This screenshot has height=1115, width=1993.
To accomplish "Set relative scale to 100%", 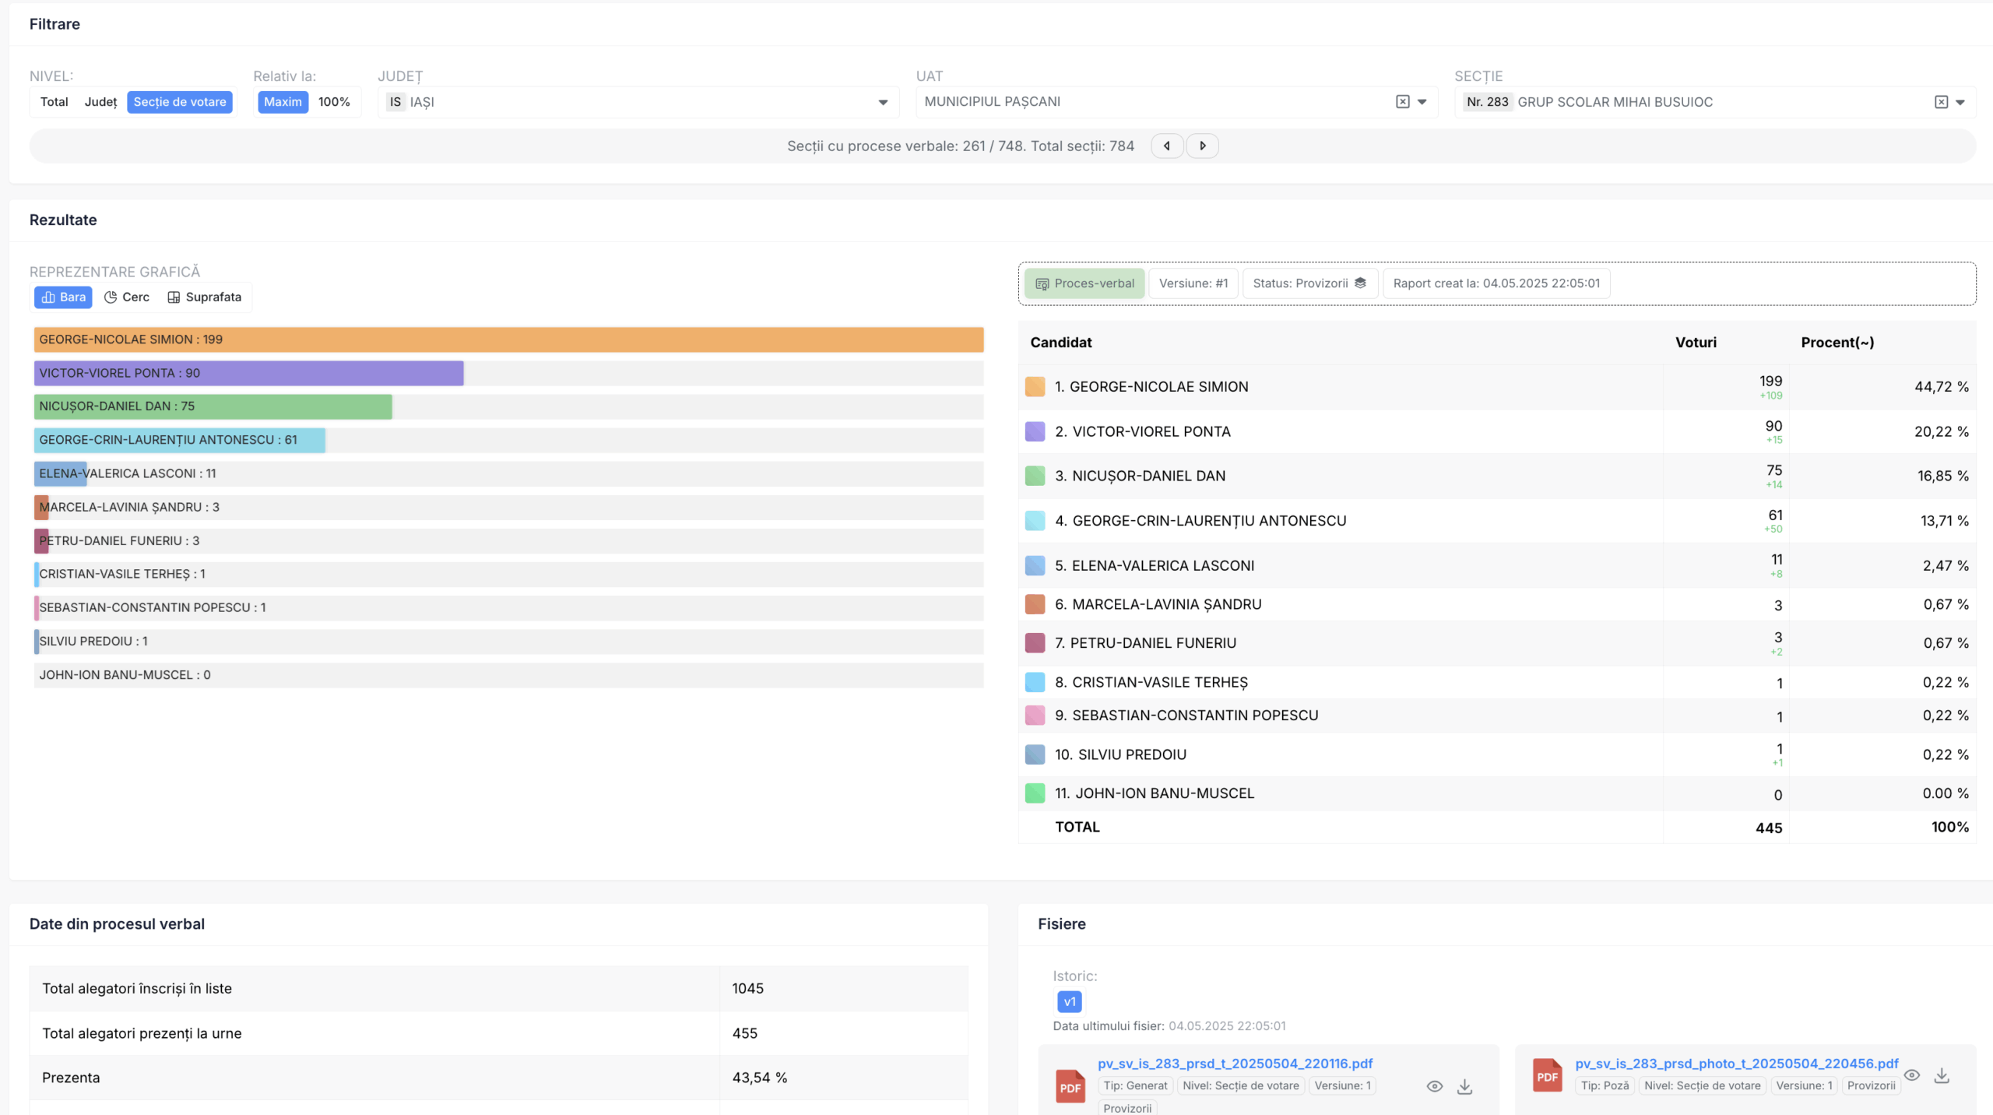I will (x=334, y=102).
